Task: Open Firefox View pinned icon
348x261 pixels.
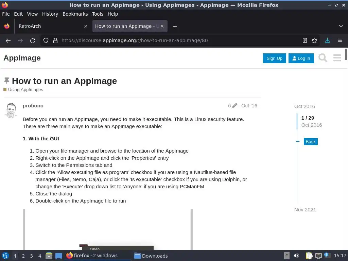Action: pos(7,26)
